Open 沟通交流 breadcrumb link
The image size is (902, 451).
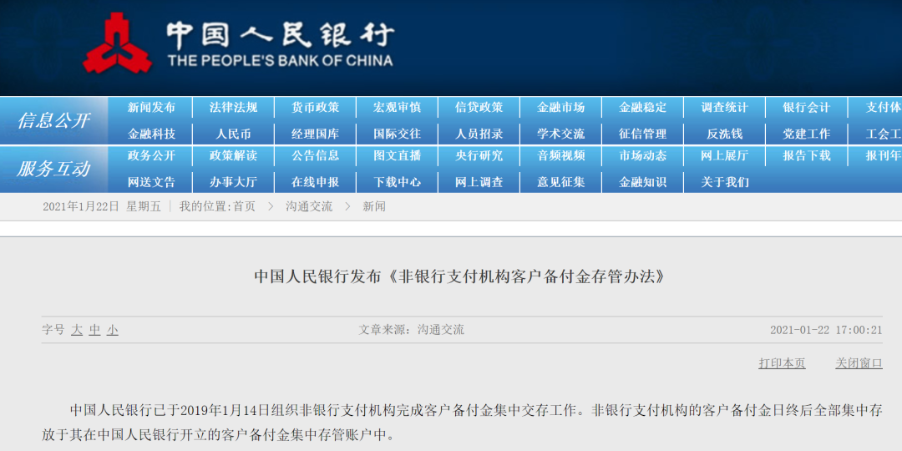click(309, 207)
